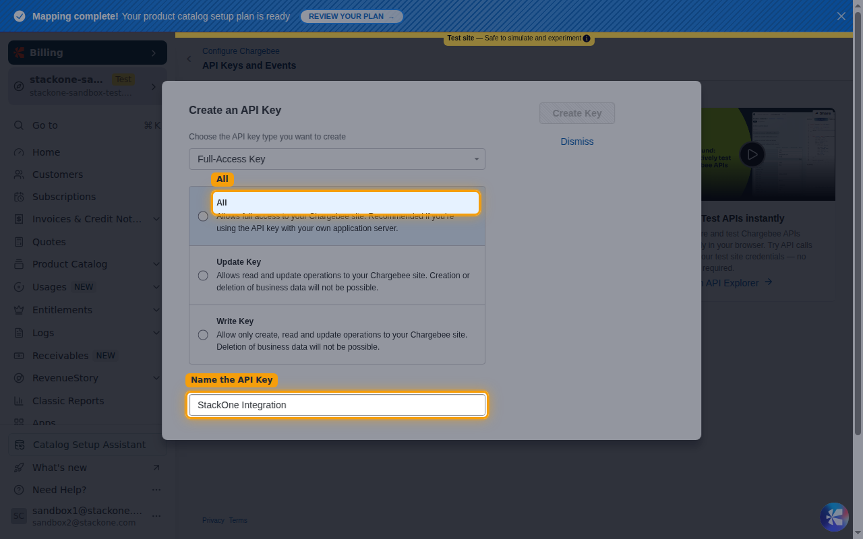Click the Entitlements crown icon
The image size is (863, 539).
coord(19,310)
